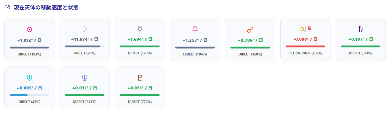Click the DIRECT (772%) status label
Viewport: 389px width, 115px height.
pyautogui.click(x=140, y=102)
